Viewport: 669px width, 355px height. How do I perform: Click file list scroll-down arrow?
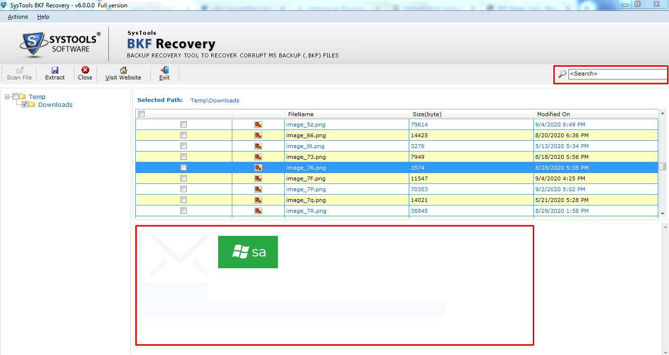coord(663,213)
